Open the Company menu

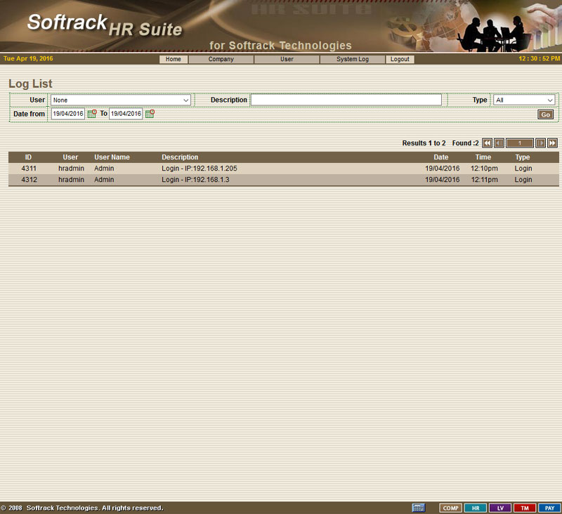(x=221, y=60)
